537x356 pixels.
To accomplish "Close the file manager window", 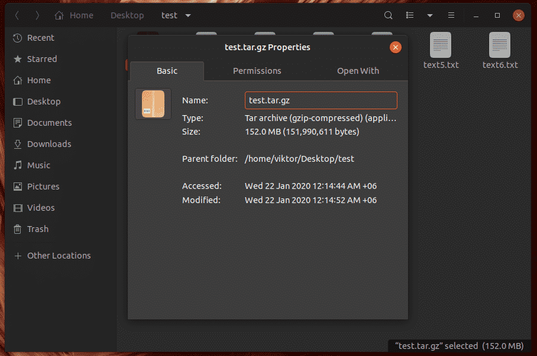I will click(518, 15).
